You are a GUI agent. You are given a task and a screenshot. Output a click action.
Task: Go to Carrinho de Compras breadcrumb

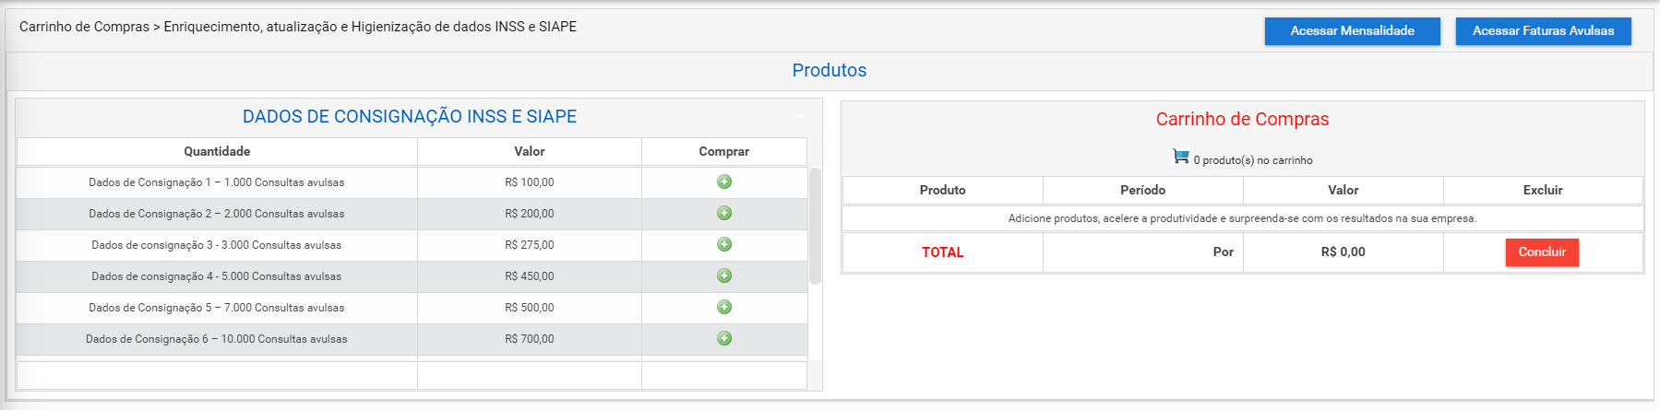pos(84,27)
